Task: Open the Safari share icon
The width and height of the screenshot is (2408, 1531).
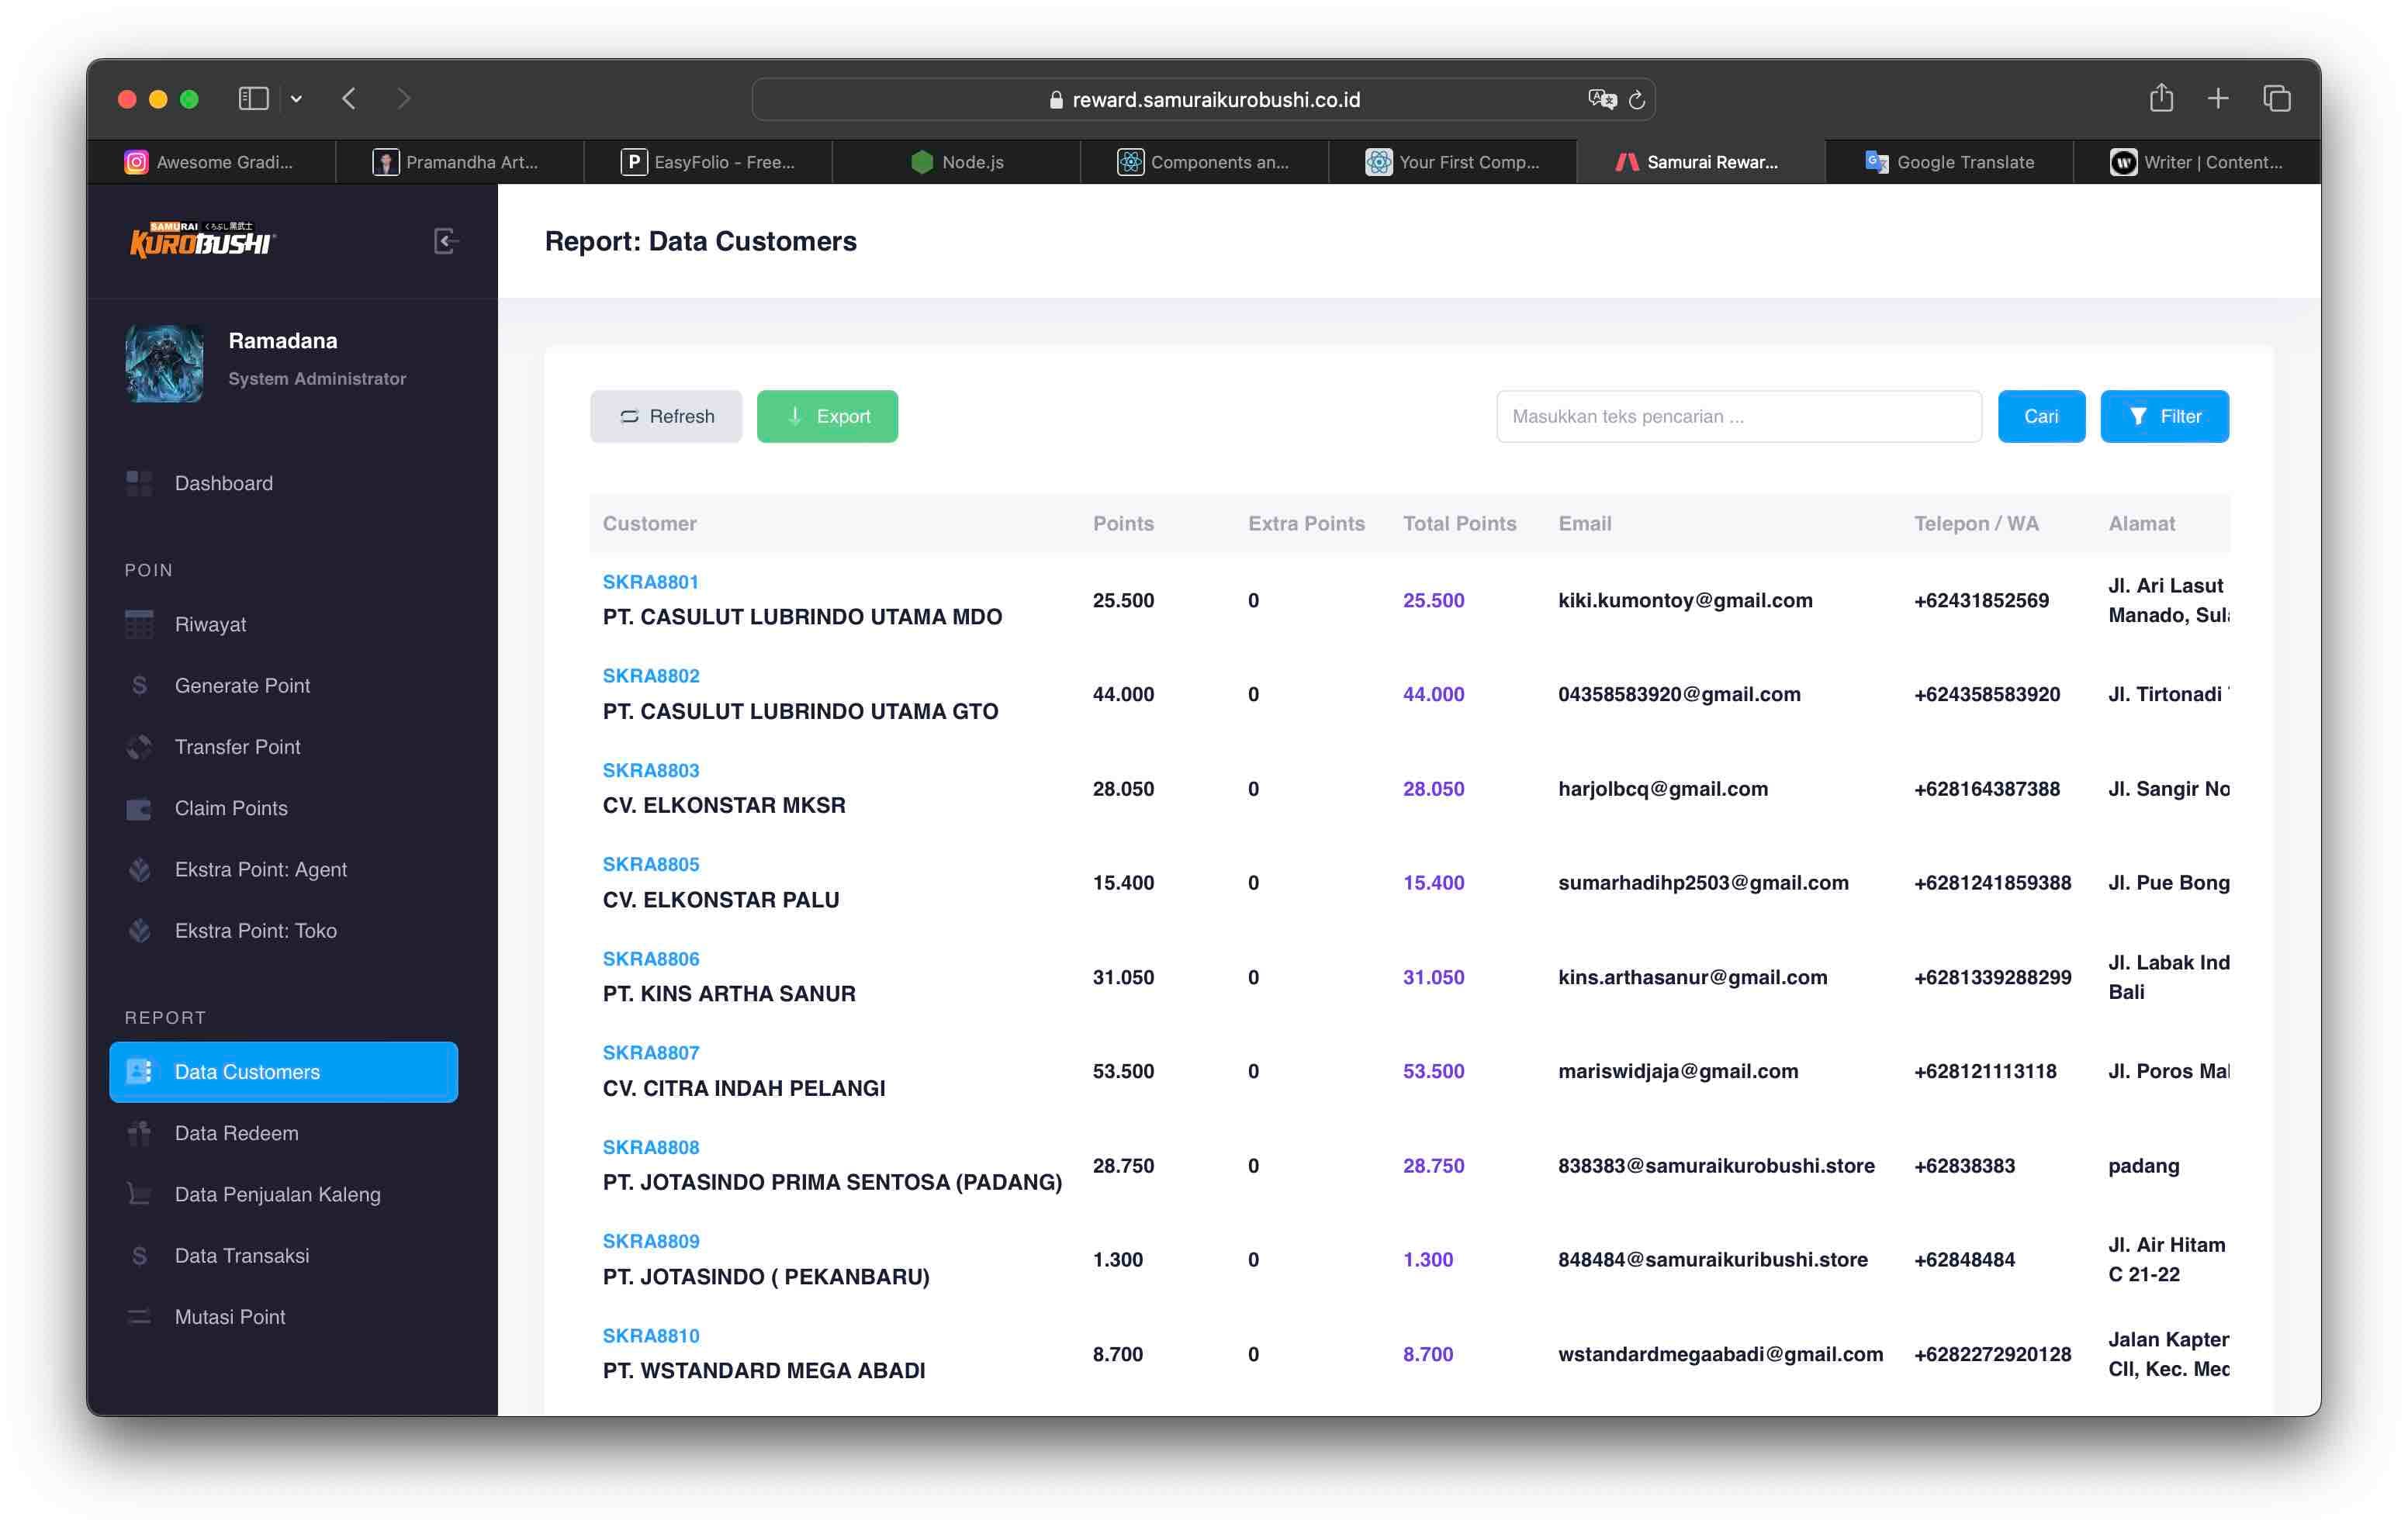Action: [2161, 97]
